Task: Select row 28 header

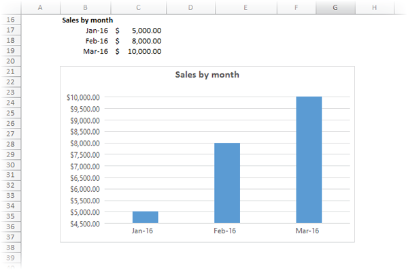Action: (11, 144)
